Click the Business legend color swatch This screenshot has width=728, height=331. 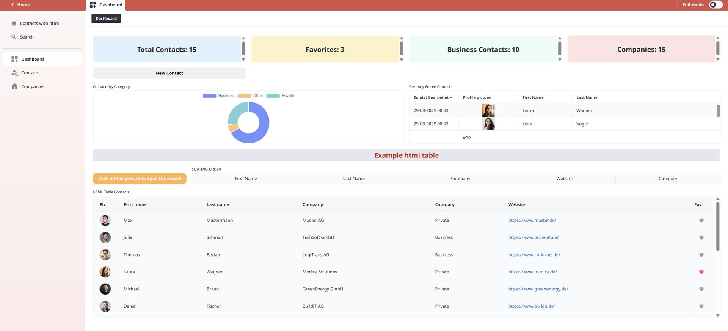coord(210,96)
